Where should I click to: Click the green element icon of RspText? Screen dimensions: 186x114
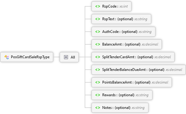[x=98, y=19]
